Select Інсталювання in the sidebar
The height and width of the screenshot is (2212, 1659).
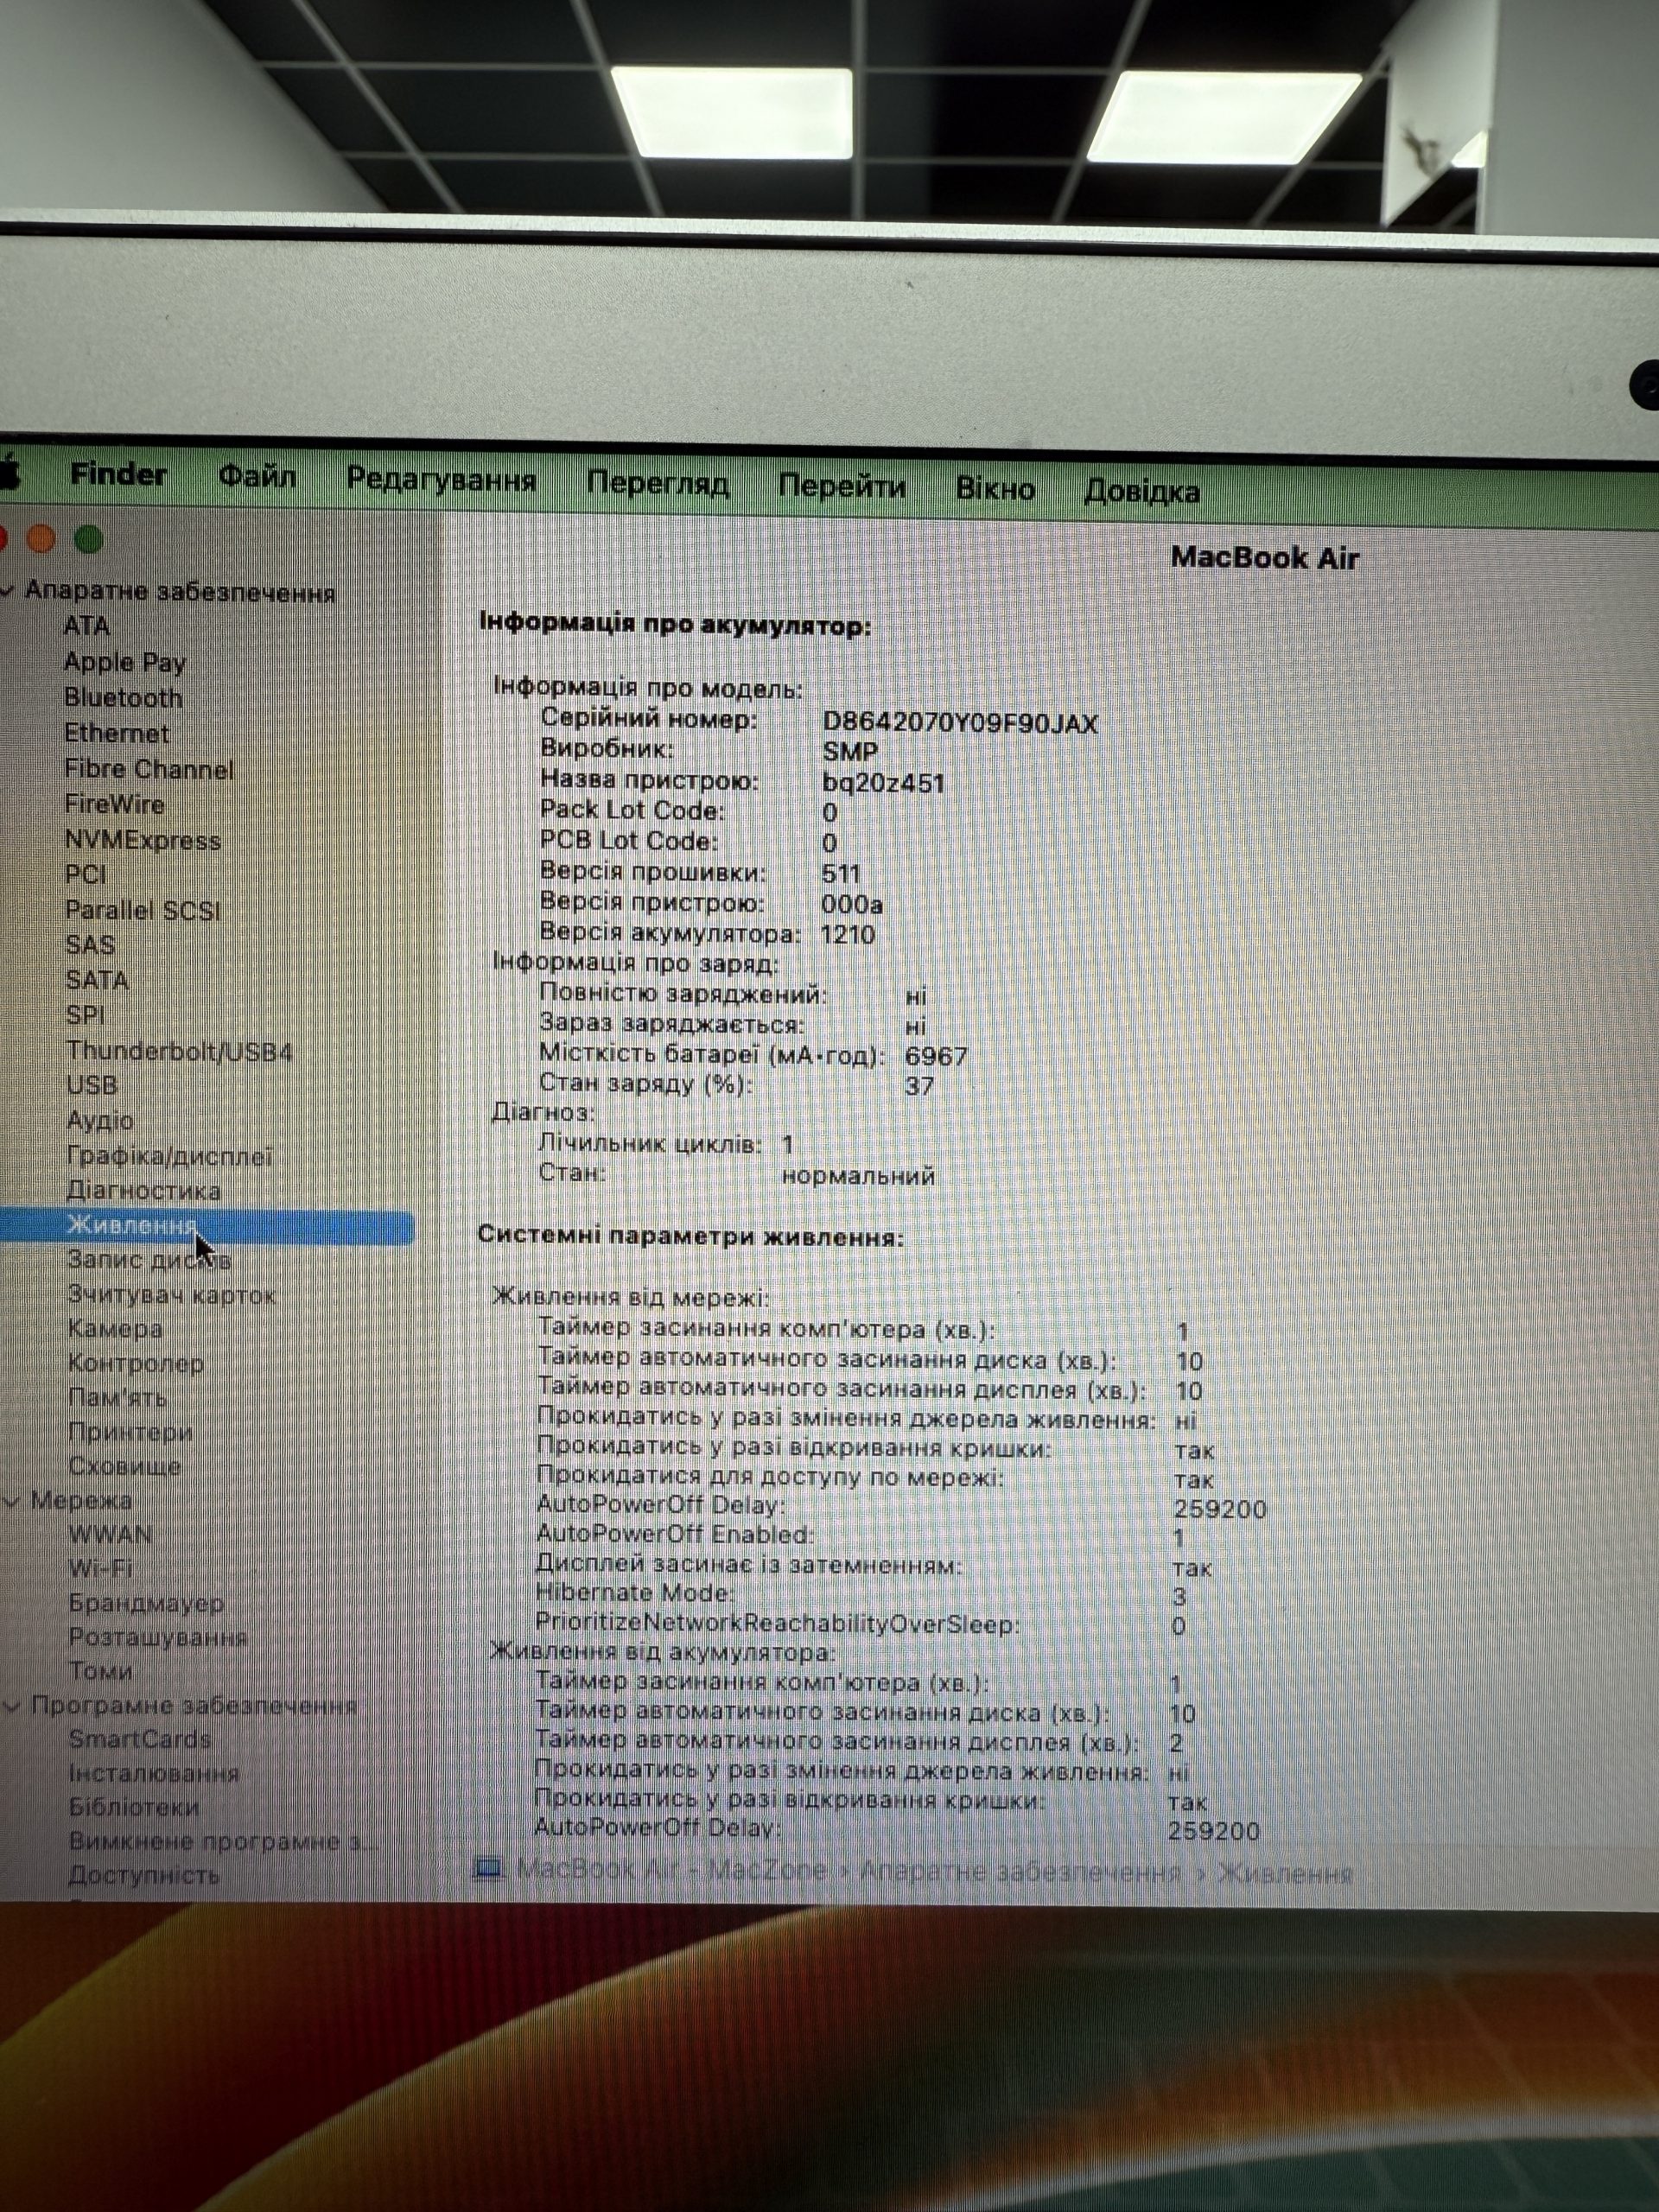[x=154, y=1773]
